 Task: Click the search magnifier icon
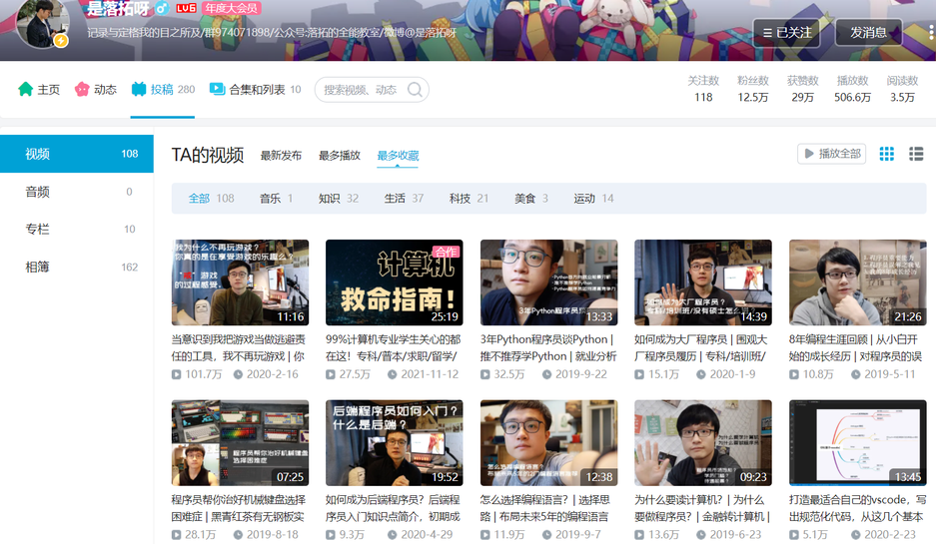[x=416, y=90]
